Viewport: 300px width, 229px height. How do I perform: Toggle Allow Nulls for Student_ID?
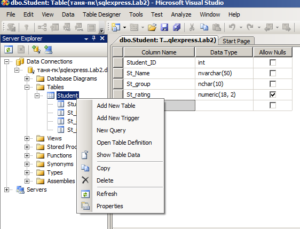click(x=273, y=62)
